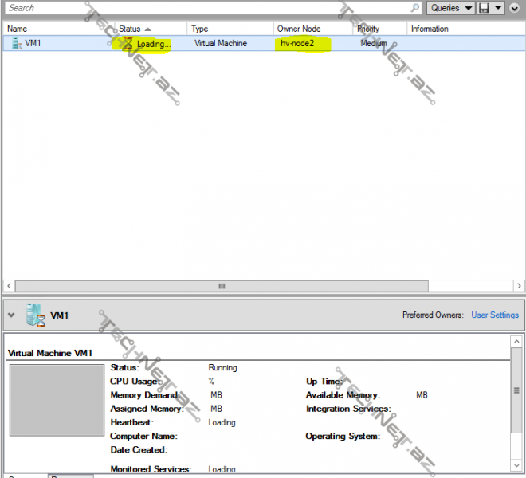The image size is (526, 478).
Task: Sort by the Owner Node column header
Action: point(312,29)
